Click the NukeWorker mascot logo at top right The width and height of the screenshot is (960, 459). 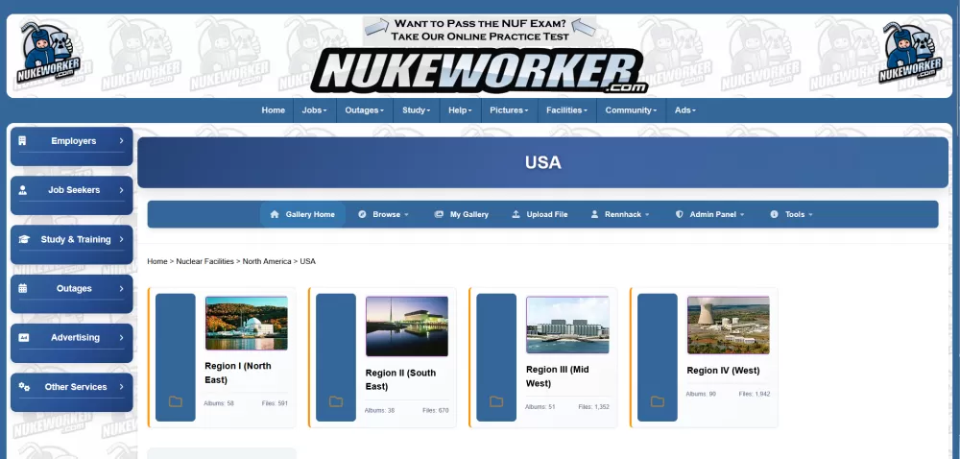click(x=910, y=53)
